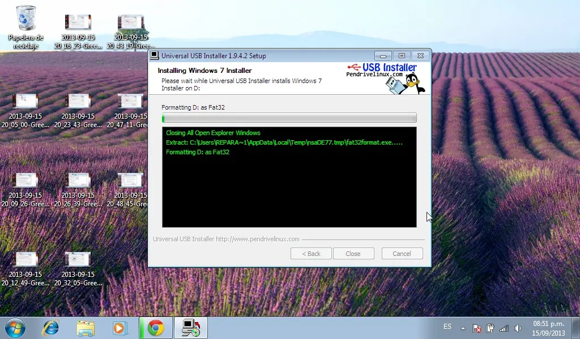Open the Windows Start menu orb
The width and height of the screenshot is (580, 339).
click(15, 328)
